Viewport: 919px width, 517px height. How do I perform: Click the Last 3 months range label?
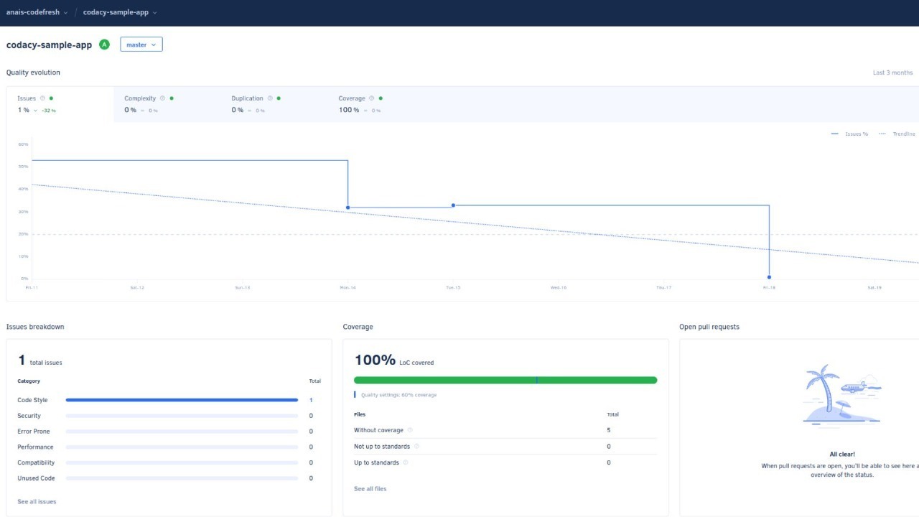click(892, 73)
